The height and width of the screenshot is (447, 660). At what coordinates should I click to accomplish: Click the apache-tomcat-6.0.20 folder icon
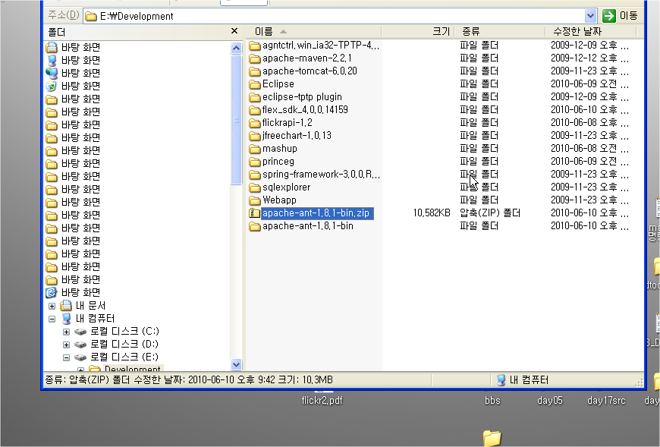coord(254,71)
